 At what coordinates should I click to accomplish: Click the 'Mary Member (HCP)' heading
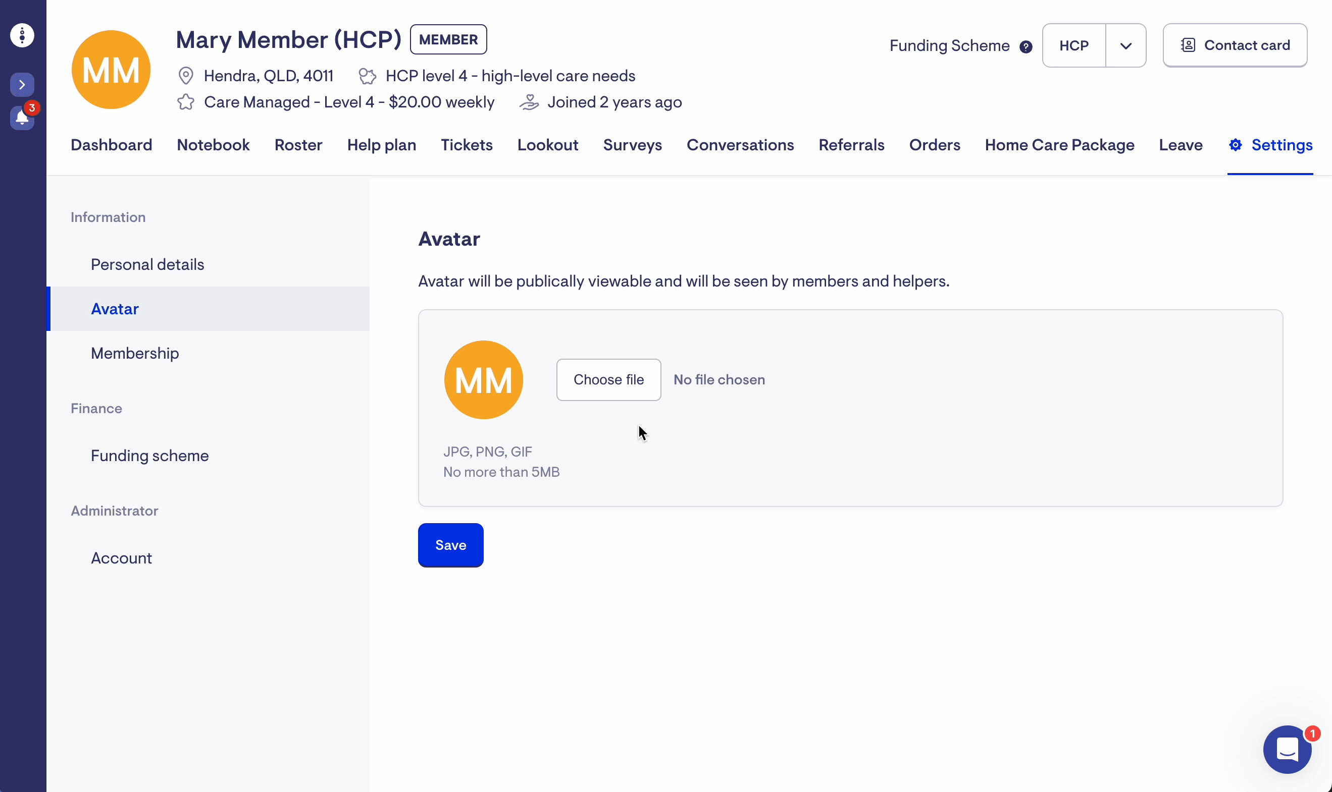click(x=288, y=40)
